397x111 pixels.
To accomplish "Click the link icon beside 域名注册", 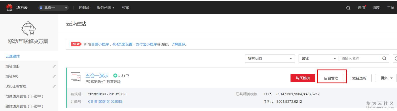I will tap(54, 66).
